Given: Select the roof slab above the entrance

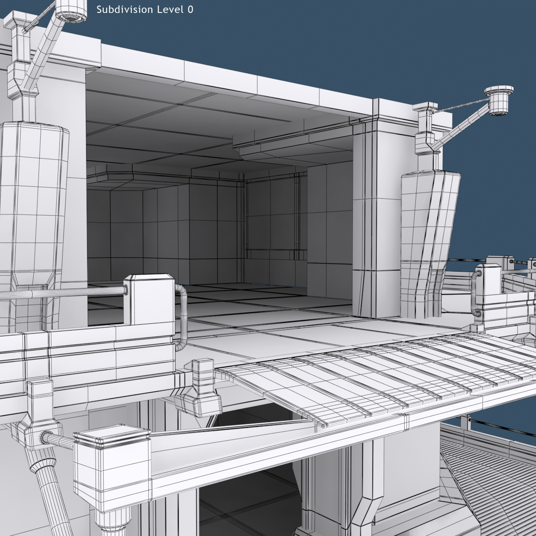Looking at the screenshot, I should coord(223,71).
